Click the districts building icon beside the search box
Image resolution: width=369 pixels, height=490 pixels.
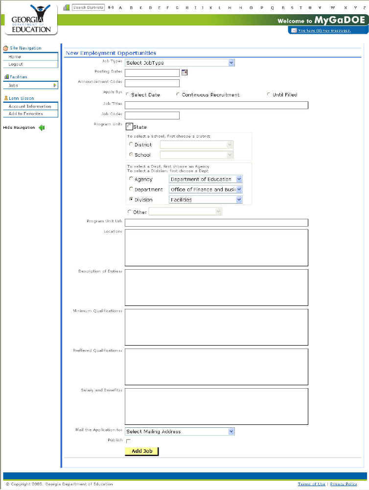click(66, 7)
